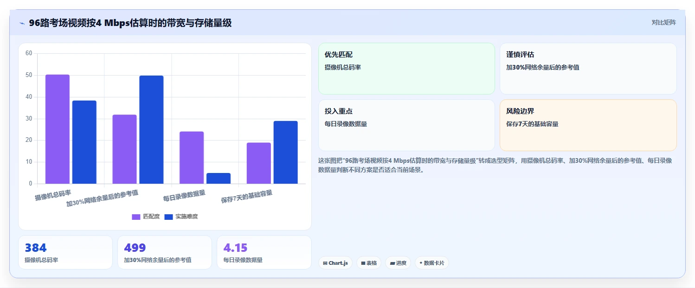
Task: Click the blue 实施难度 legend swatch
Action: click(x=169, y=217)
